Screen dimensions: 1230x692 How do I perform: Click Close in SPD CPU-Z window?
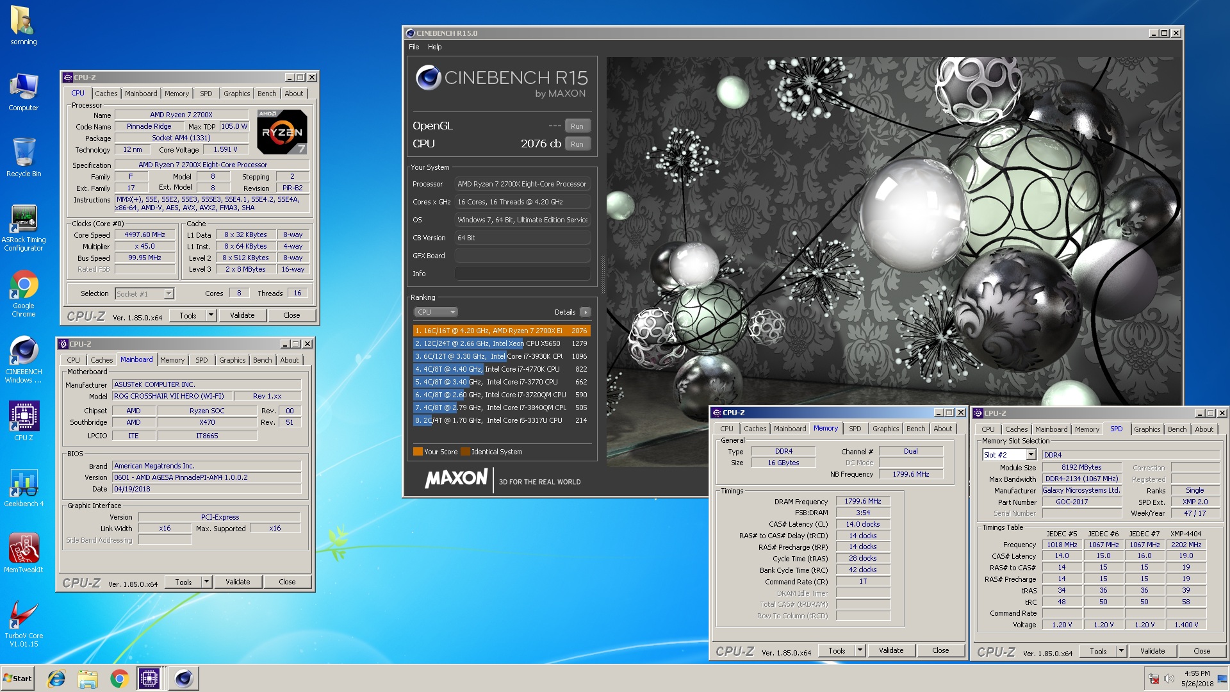[x=1202, y=651]
